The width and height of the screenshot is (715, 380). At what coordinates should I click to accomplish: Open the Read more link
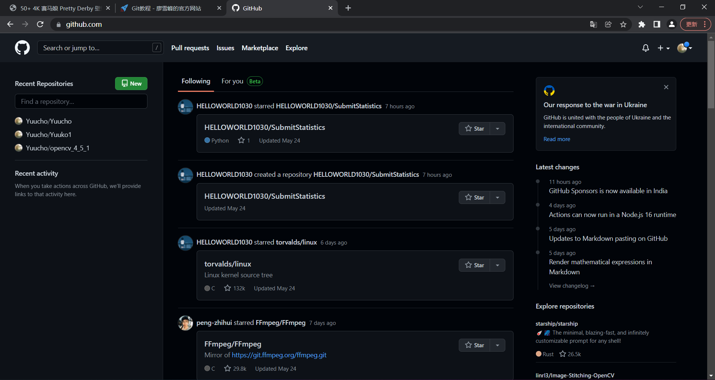557,139
